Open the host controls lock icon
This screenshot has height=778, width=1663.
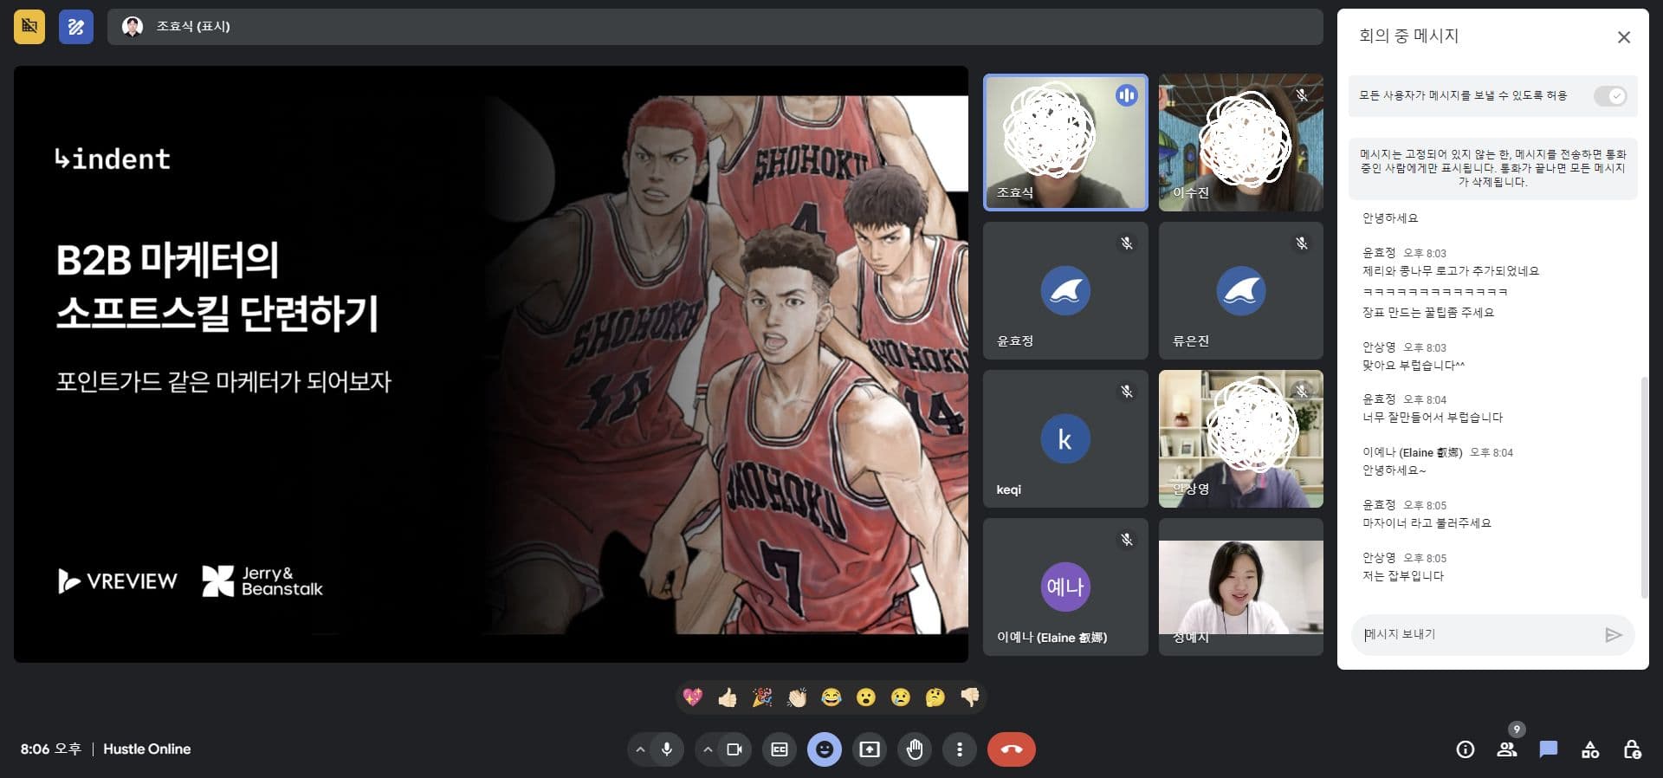(1632, 749)
